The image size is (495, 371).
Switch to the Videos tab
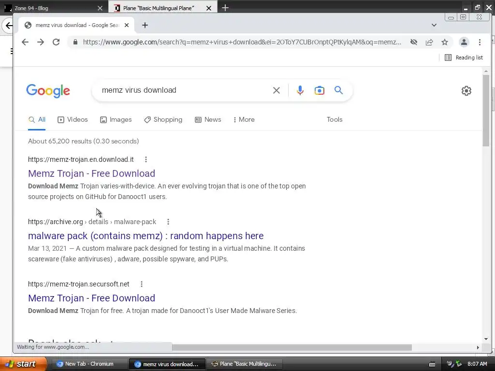coord(73,120)
